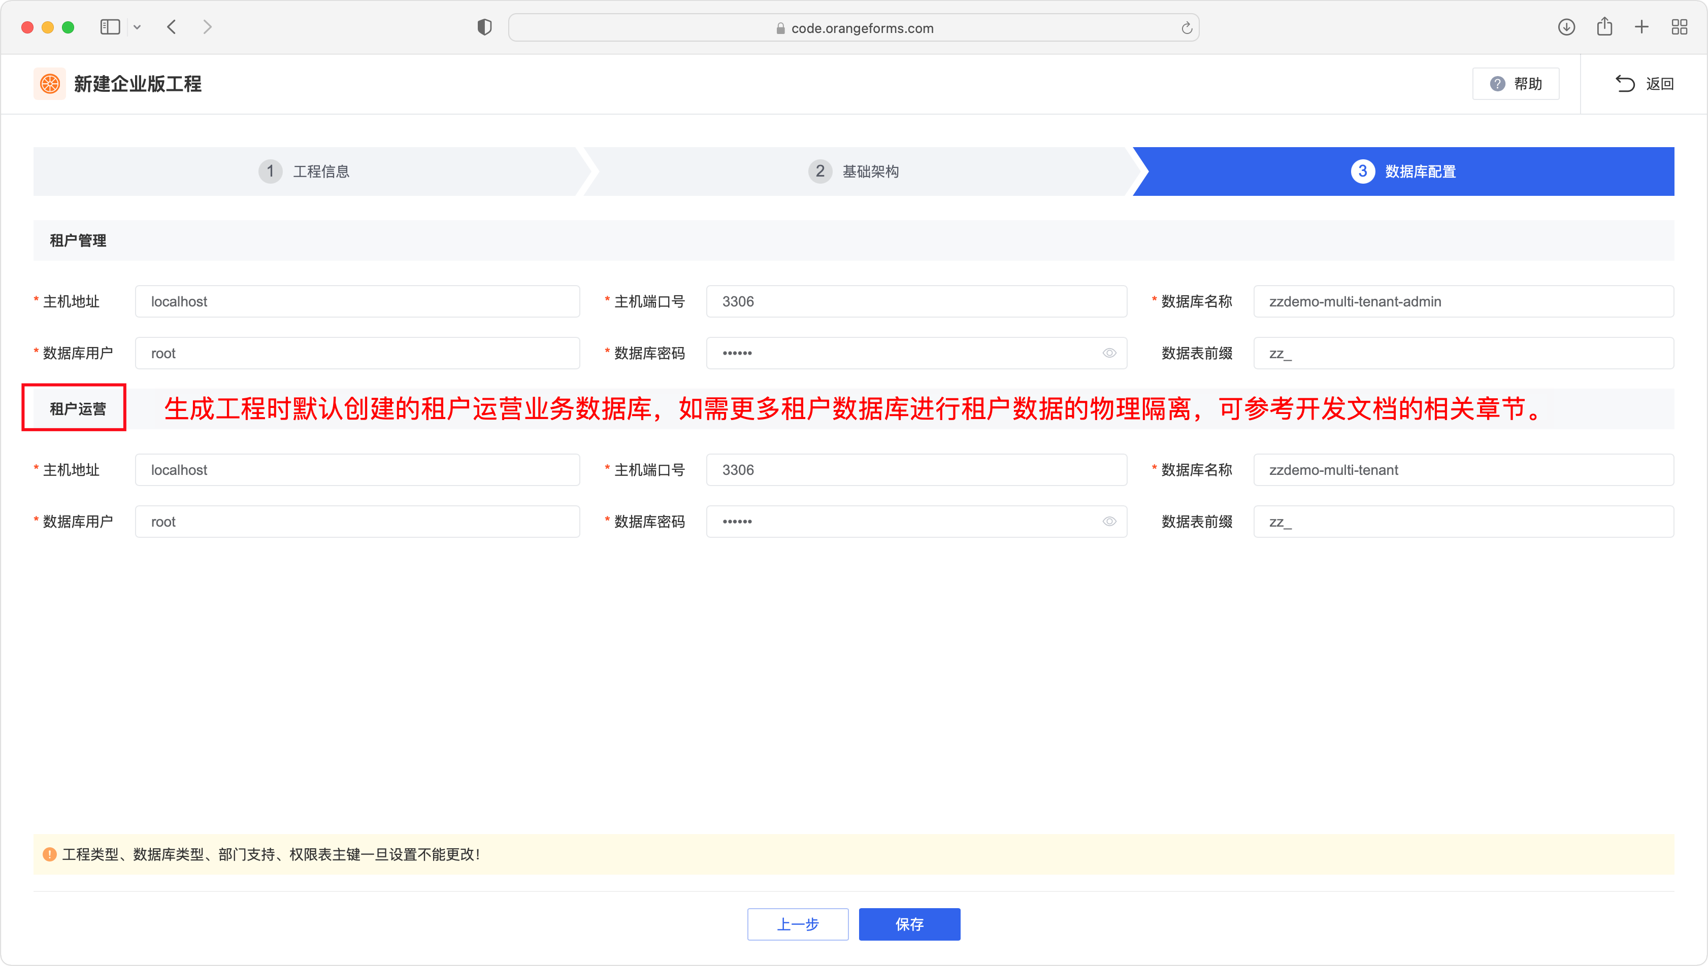Switch to step 2 基础架构
The width and height of the screenshot is (1708, 966).
[x=853, y=171]
